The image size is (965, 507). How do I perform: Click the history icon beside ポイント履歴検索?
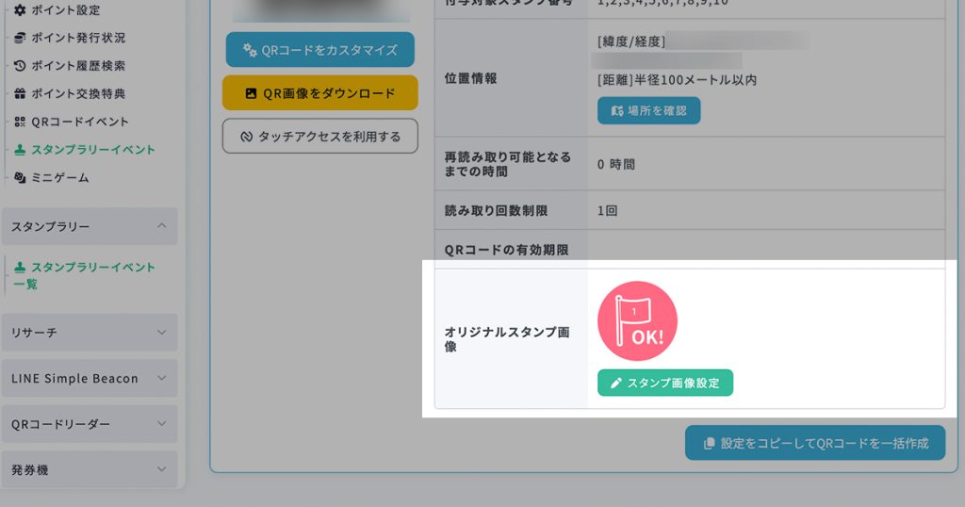20,66
